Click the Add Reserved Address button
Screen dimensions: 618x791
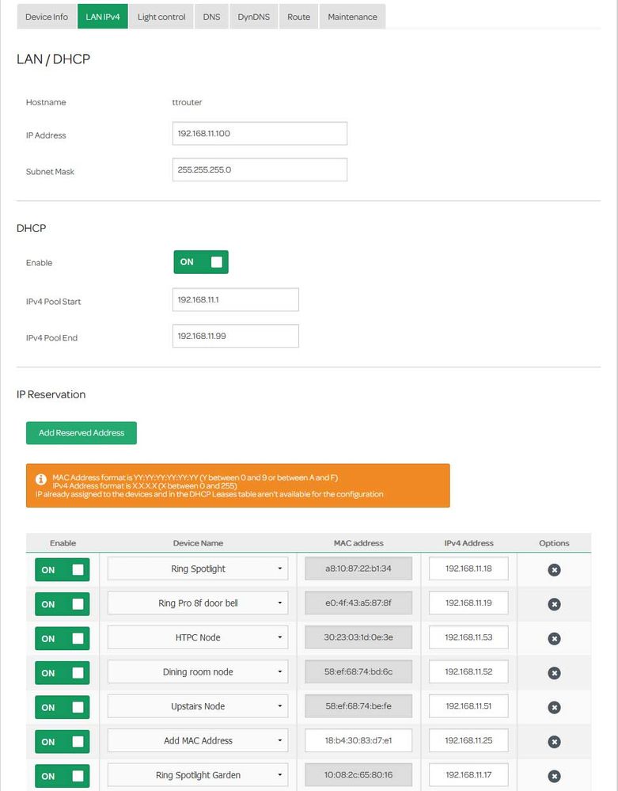click(x=82, y=433)
